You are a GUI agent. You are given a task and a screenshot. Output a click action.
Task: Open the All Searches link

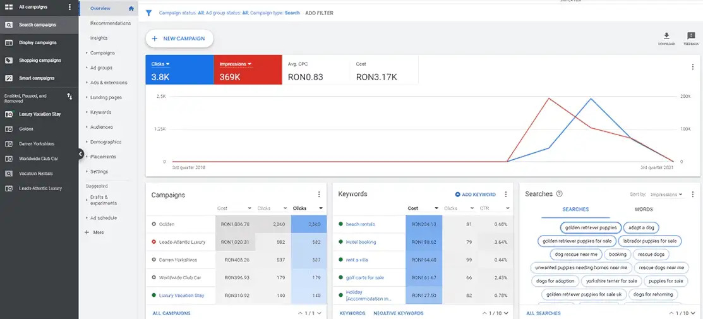coord(543,313)
